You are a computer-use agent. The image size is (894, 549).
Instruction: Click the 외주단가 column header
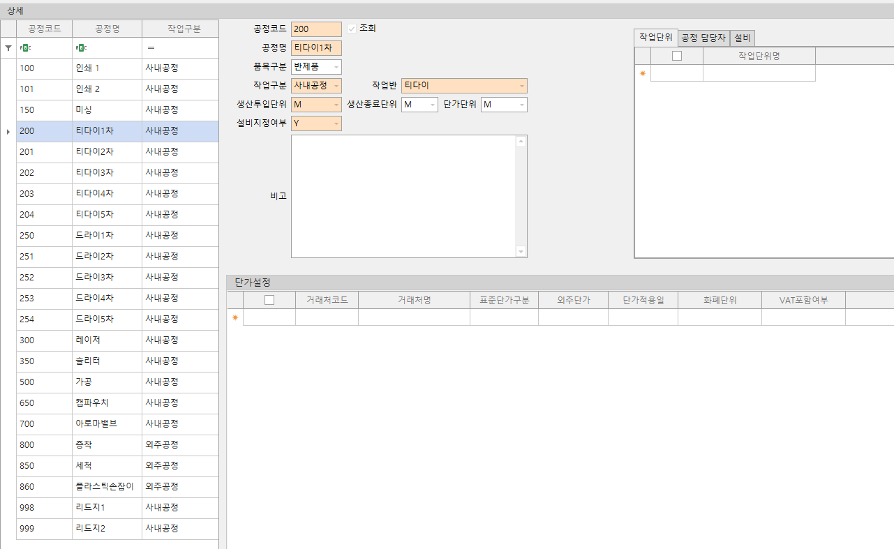(x=573, y=300)
